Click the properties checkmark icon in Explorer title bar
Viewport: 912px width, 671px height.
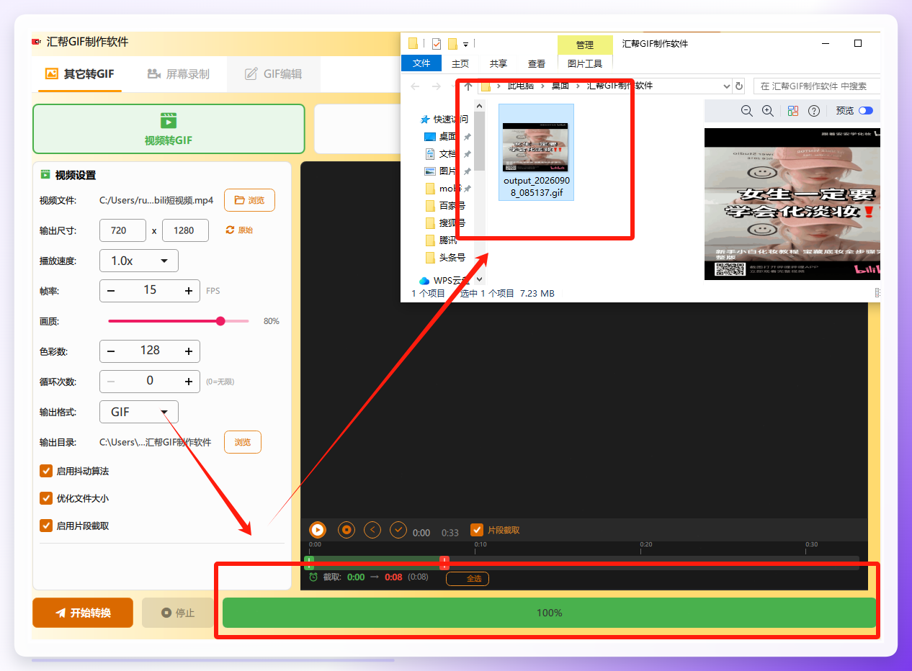pyautogui.click(x=436, y=43)
